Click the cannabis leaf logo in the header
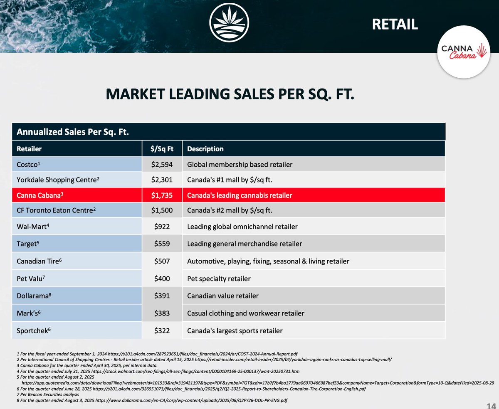 tap(229, 22)
